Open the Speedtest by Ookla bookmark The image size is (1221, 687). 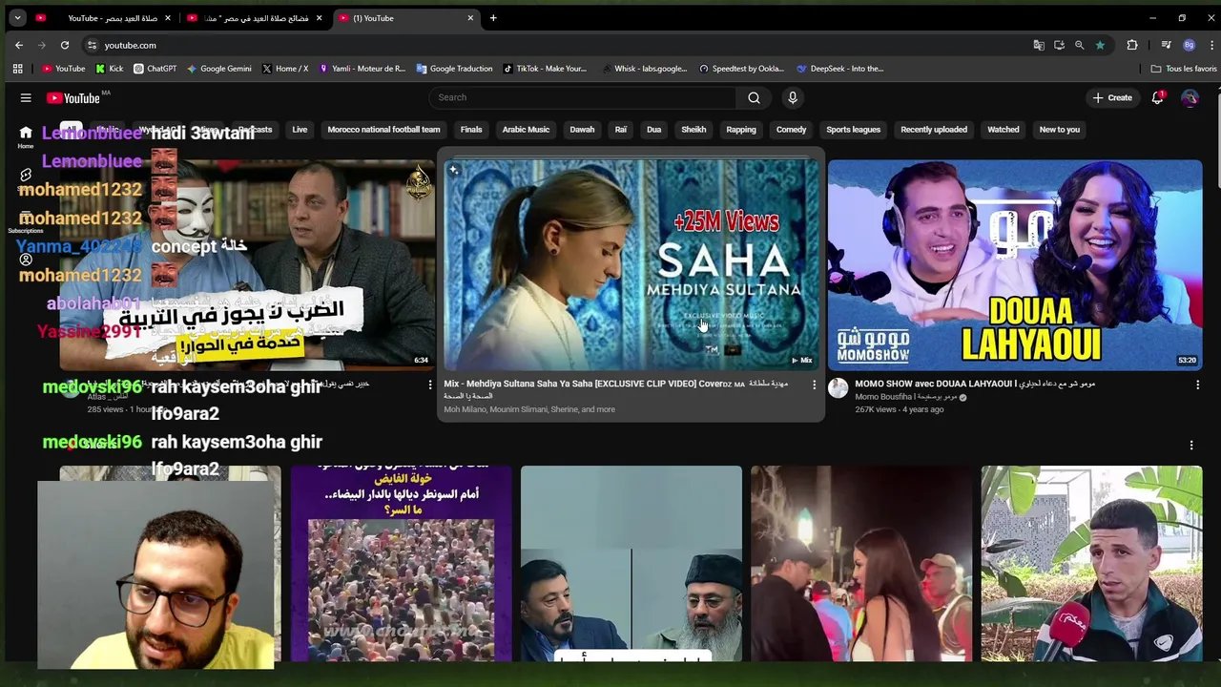click(741, 69)
